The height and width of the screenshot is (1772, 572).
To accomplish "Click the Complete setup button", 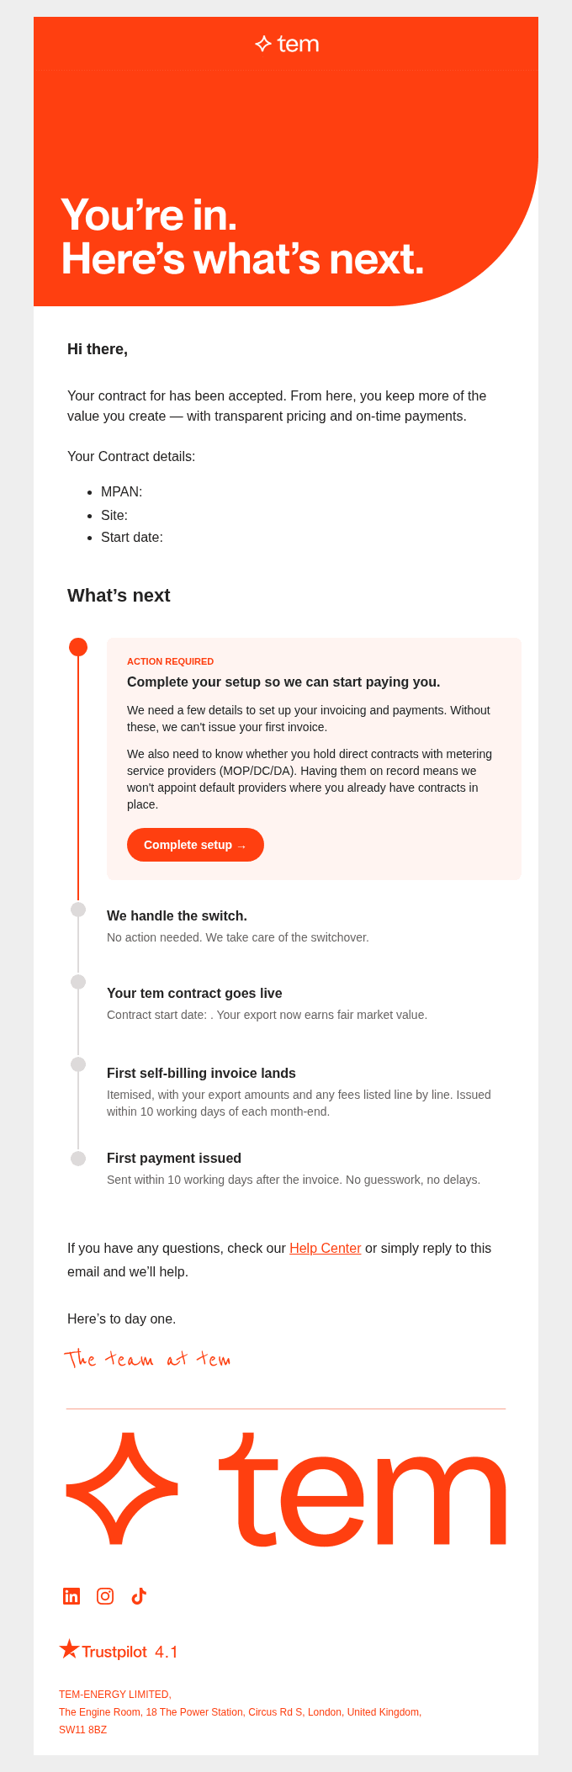I will [195, 845].
